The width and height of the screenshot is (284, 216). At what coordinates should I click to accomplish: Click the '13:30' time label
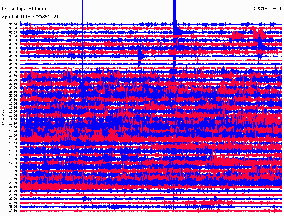13,132
